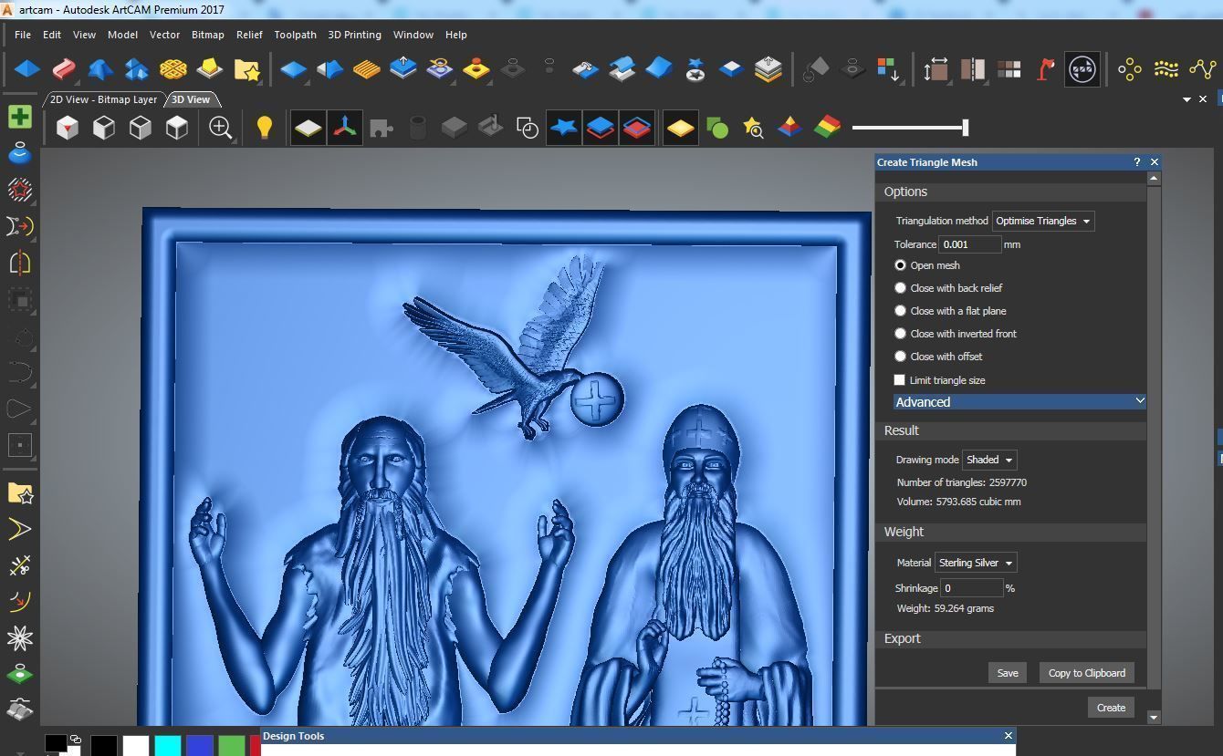Click the yellow flat plane icon in view toolbar

point(681,128)
